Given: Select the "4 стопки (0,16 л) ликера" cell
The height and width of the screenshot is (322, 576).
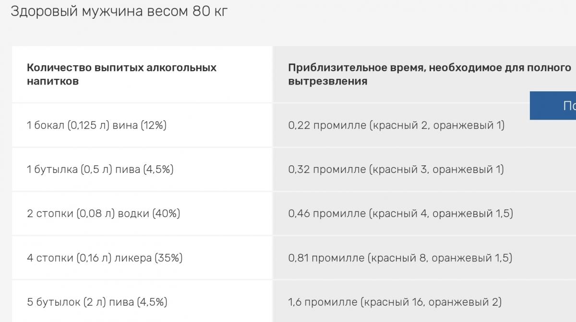Looking at the screenshot, I should (105, 258).
